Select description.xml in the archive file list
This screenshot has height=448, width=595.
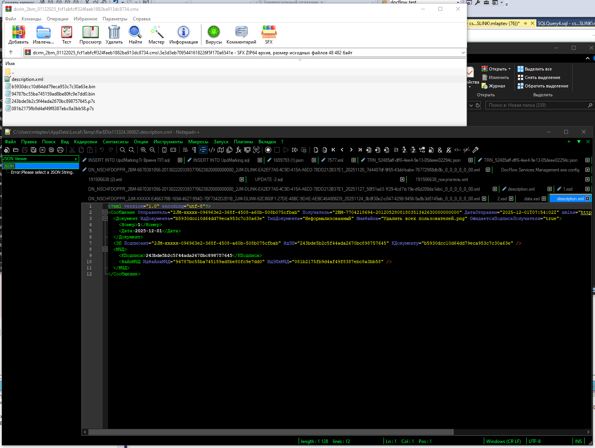tap(27, 79)
